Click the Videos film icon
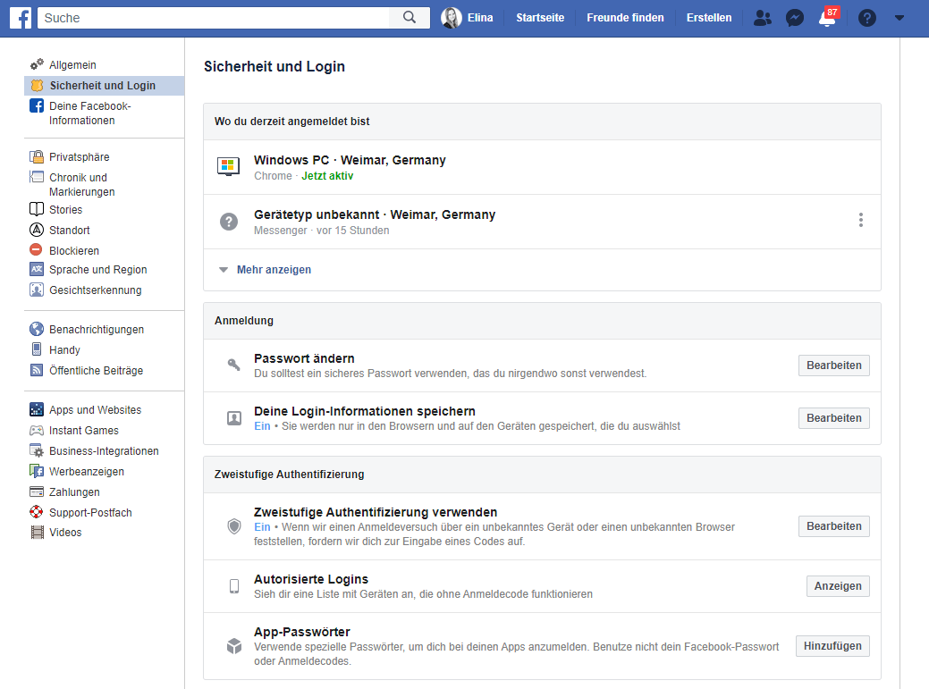The width and height of the screenshot is (929, 689). [x=37, y=532]
